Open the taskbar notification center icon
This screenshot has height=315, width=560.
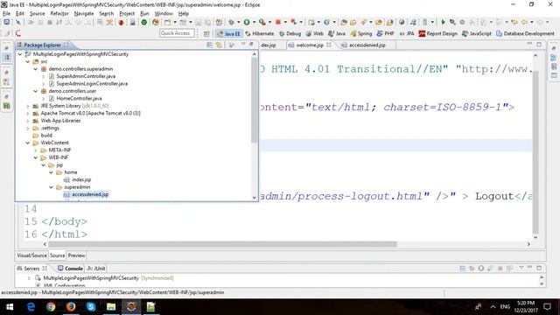[547, 307]
